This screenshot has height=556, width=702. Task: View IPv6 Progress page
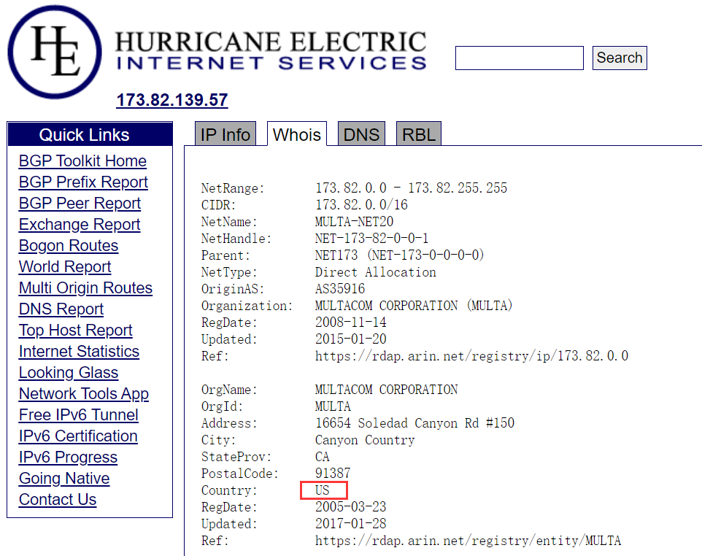click(68, 457)
